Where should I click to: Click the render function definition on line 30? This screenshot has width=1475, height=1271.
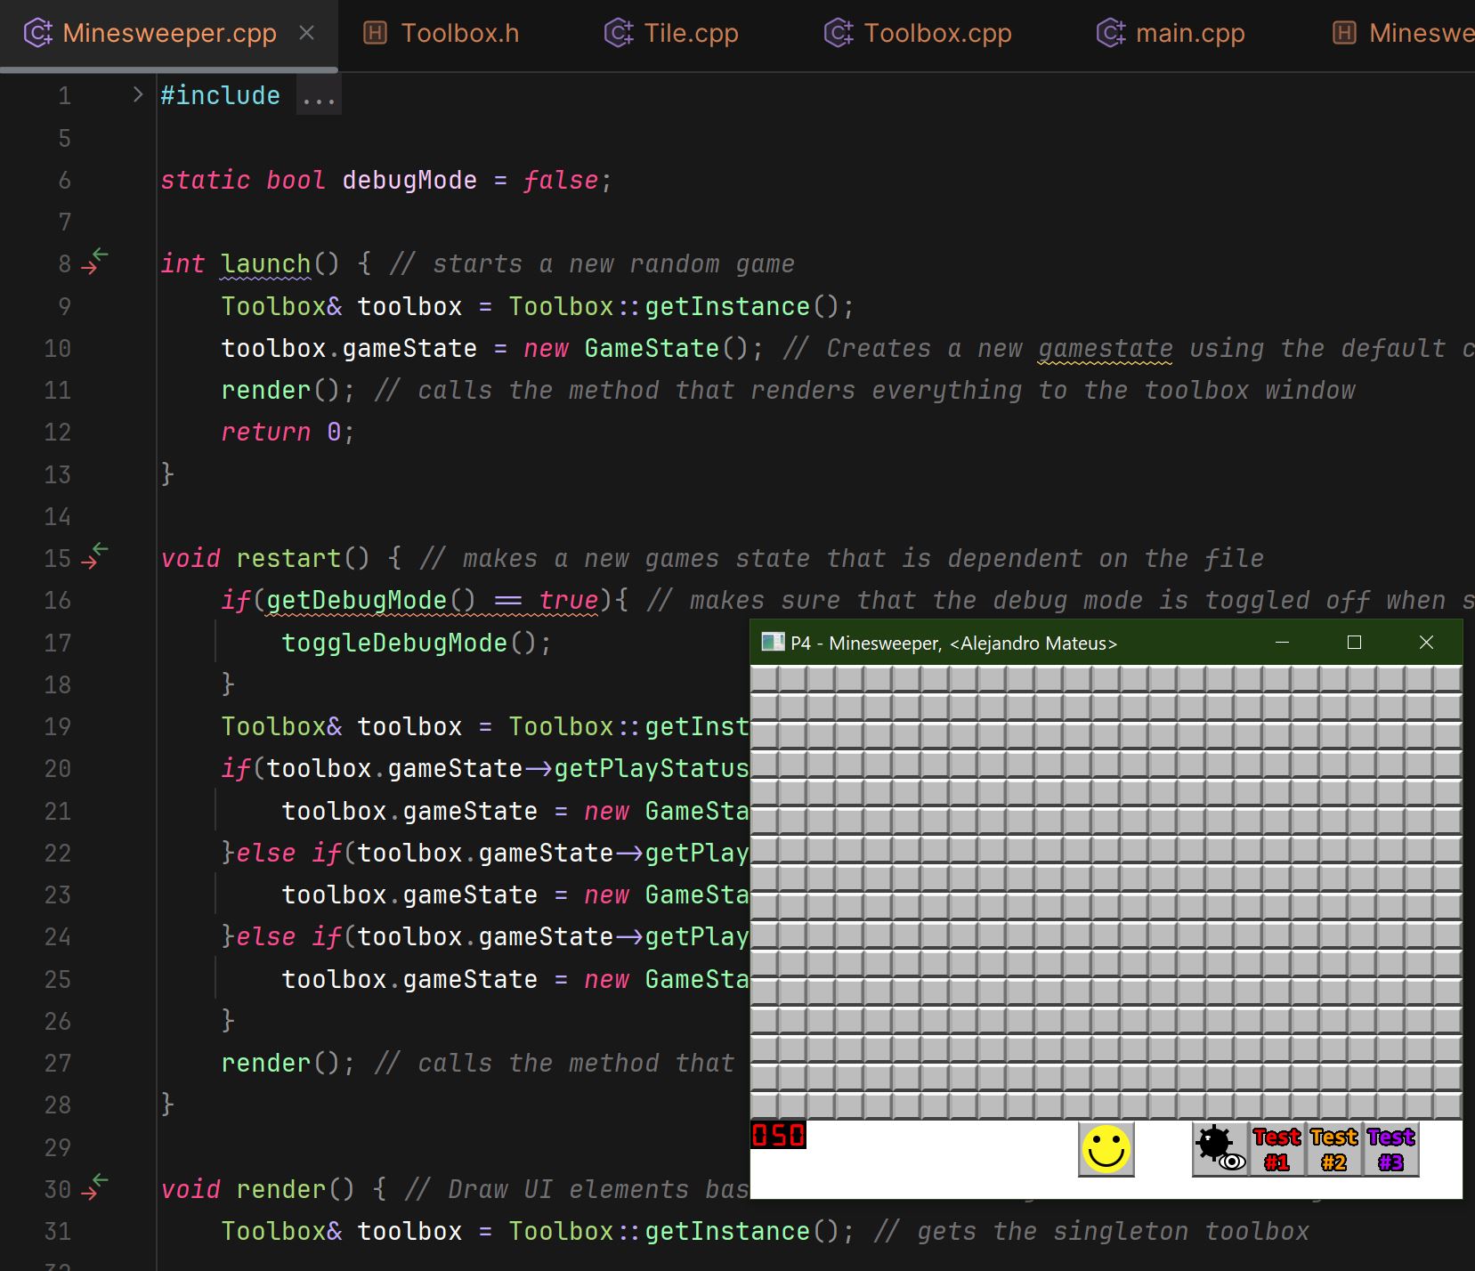[280, 1189]
